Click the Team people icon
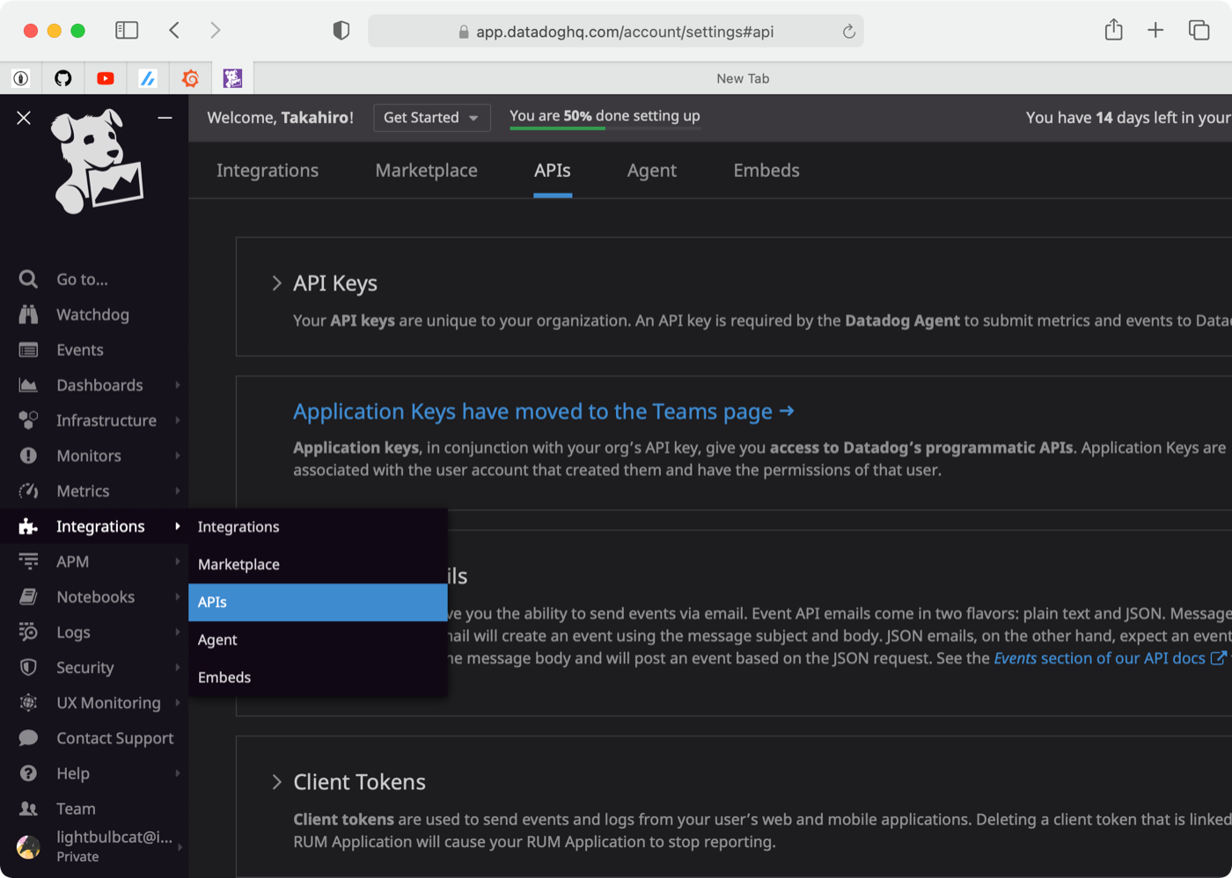 point(28,808)
